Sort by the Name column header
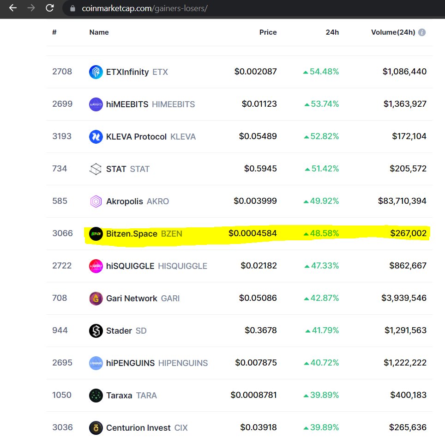Viewport: 445px width, 439px height. (99, 32)
